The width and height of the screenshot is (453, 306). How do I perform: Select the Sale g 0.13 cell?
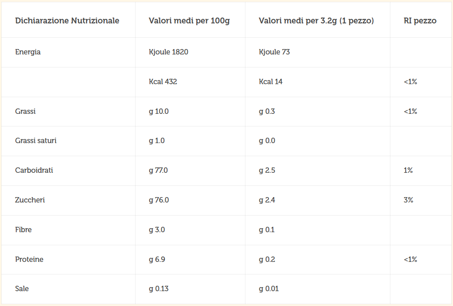pos(159,289)
